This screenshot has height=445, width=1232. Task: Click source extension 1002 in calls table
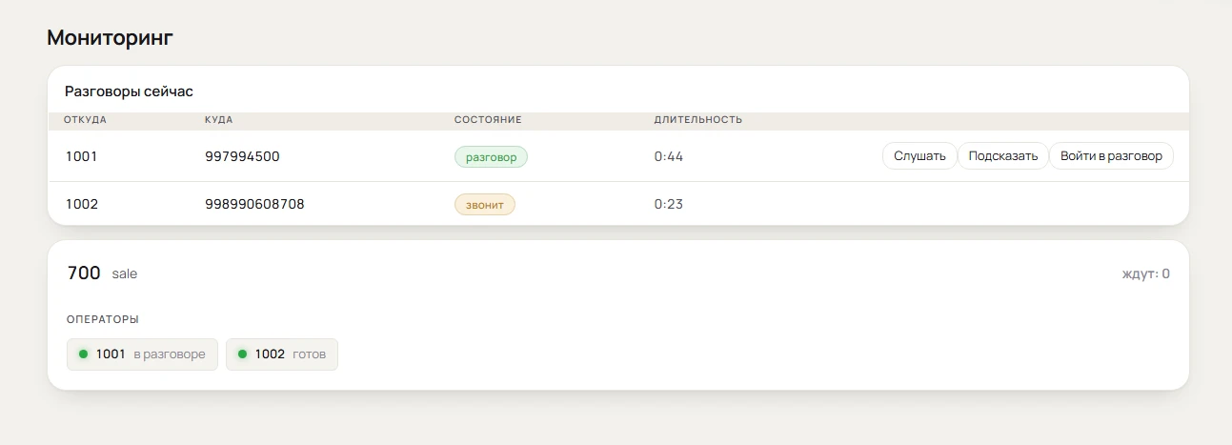point(82,204)
